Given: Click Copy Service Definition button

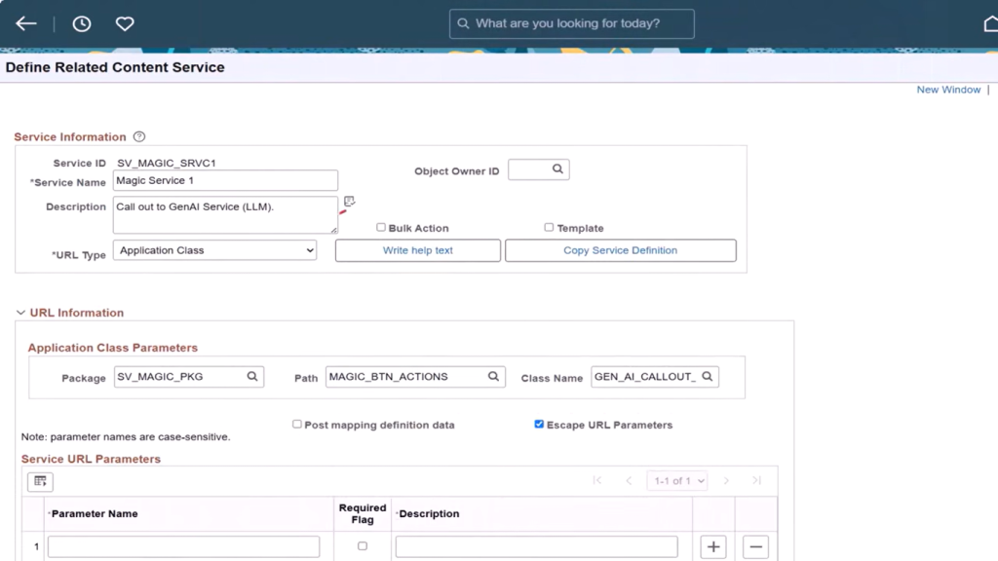Looking at the screenshot, I should (x=621, y=250).
